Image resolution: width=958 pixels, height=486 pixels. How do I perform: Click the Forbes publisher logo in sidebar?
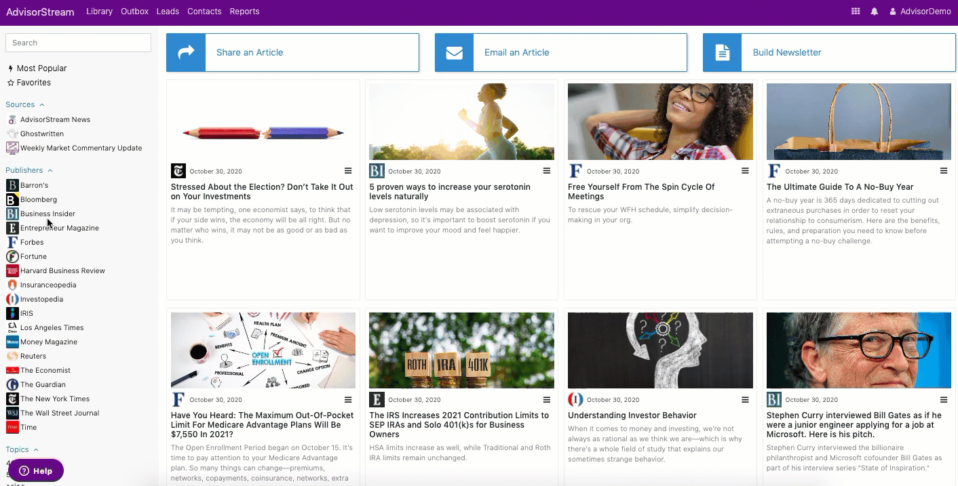coord(12,242)
